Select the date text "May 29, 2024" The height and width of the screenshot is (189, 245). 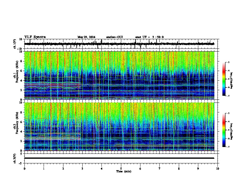click(86, 37)
